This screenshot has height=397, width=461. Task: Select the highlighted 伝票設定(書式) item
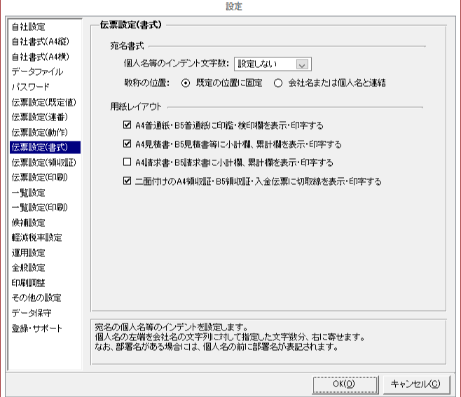point(45,147)
